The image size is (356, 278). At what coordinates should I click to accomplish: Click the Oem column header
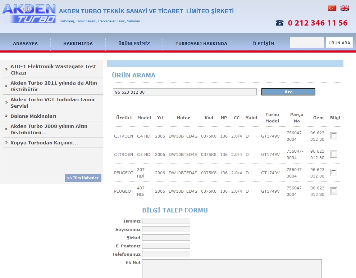click(318, 118)
